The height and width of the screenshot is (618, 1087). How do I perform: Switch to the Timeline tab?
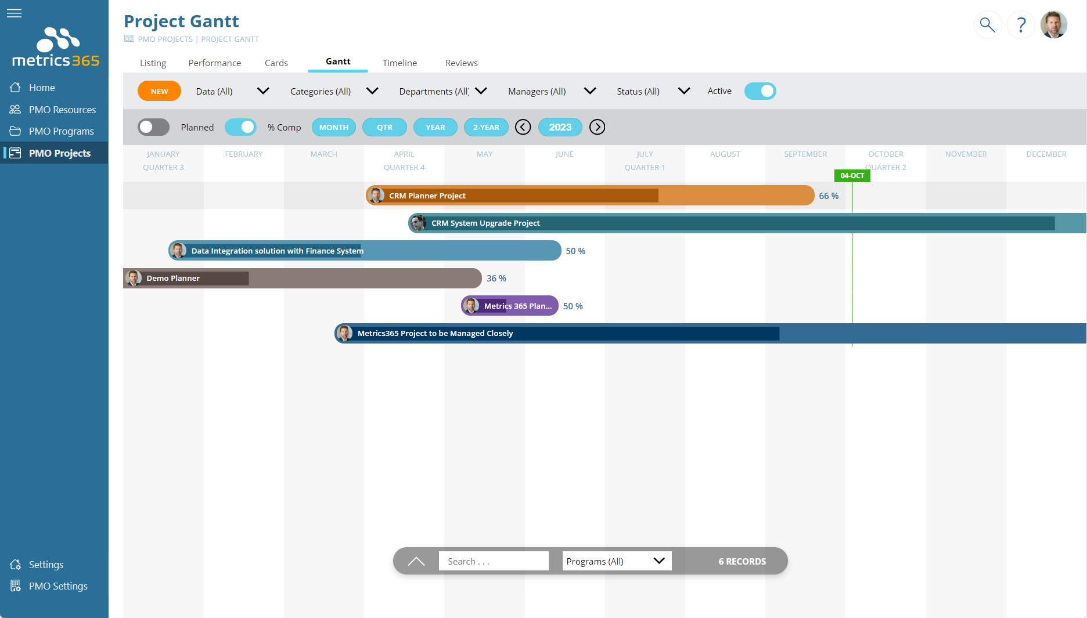coord(399,63)
